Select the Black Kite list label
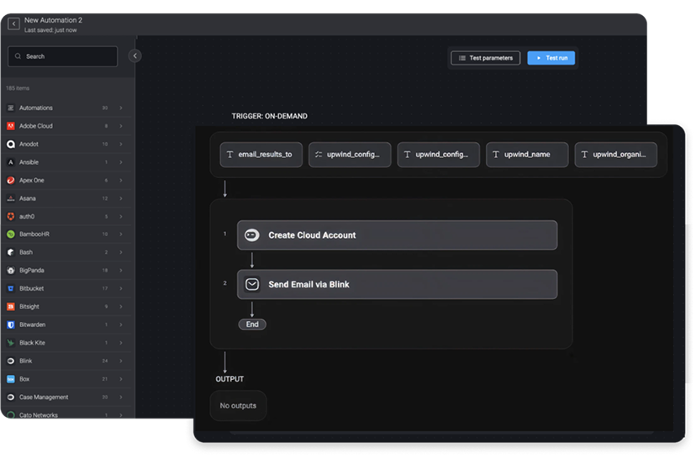Screen dimensions: 696x469 [32, 343]
